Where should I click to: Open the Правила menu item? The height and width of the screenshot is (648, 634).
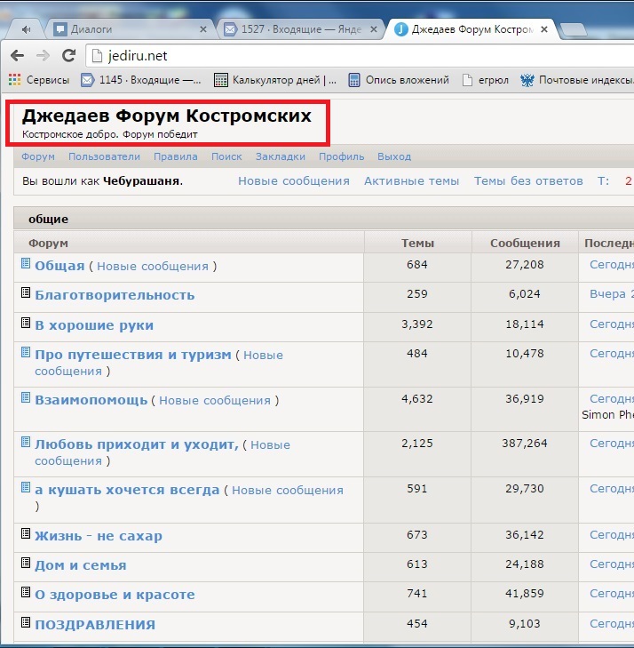tap(175, 156)
